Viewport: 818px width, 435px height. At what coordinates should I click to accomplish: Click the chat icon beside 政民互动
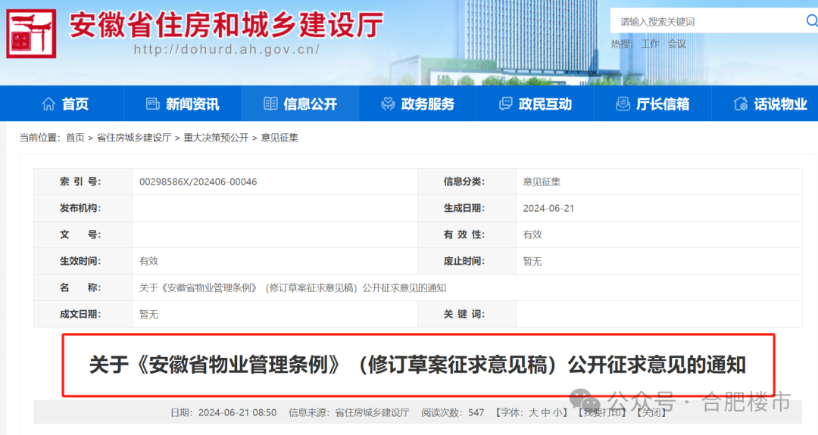pos(505,104)
